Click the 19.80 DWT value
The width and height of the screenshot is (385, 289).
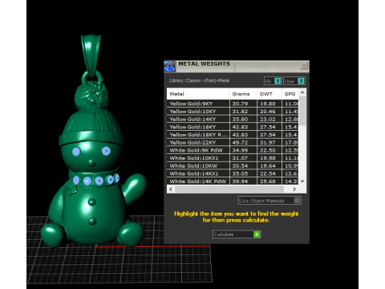click(x=268, y=104)
